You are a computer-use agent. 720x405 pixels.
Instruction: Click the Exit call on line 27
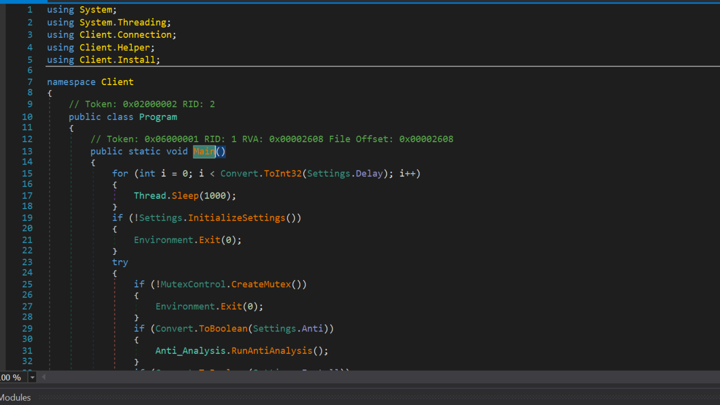coord(231,307)
